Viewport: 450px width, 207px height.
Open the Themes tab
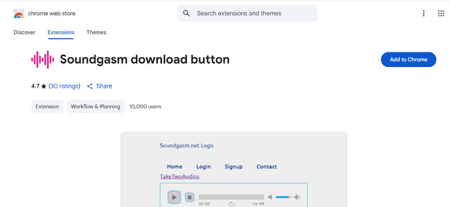96,33
